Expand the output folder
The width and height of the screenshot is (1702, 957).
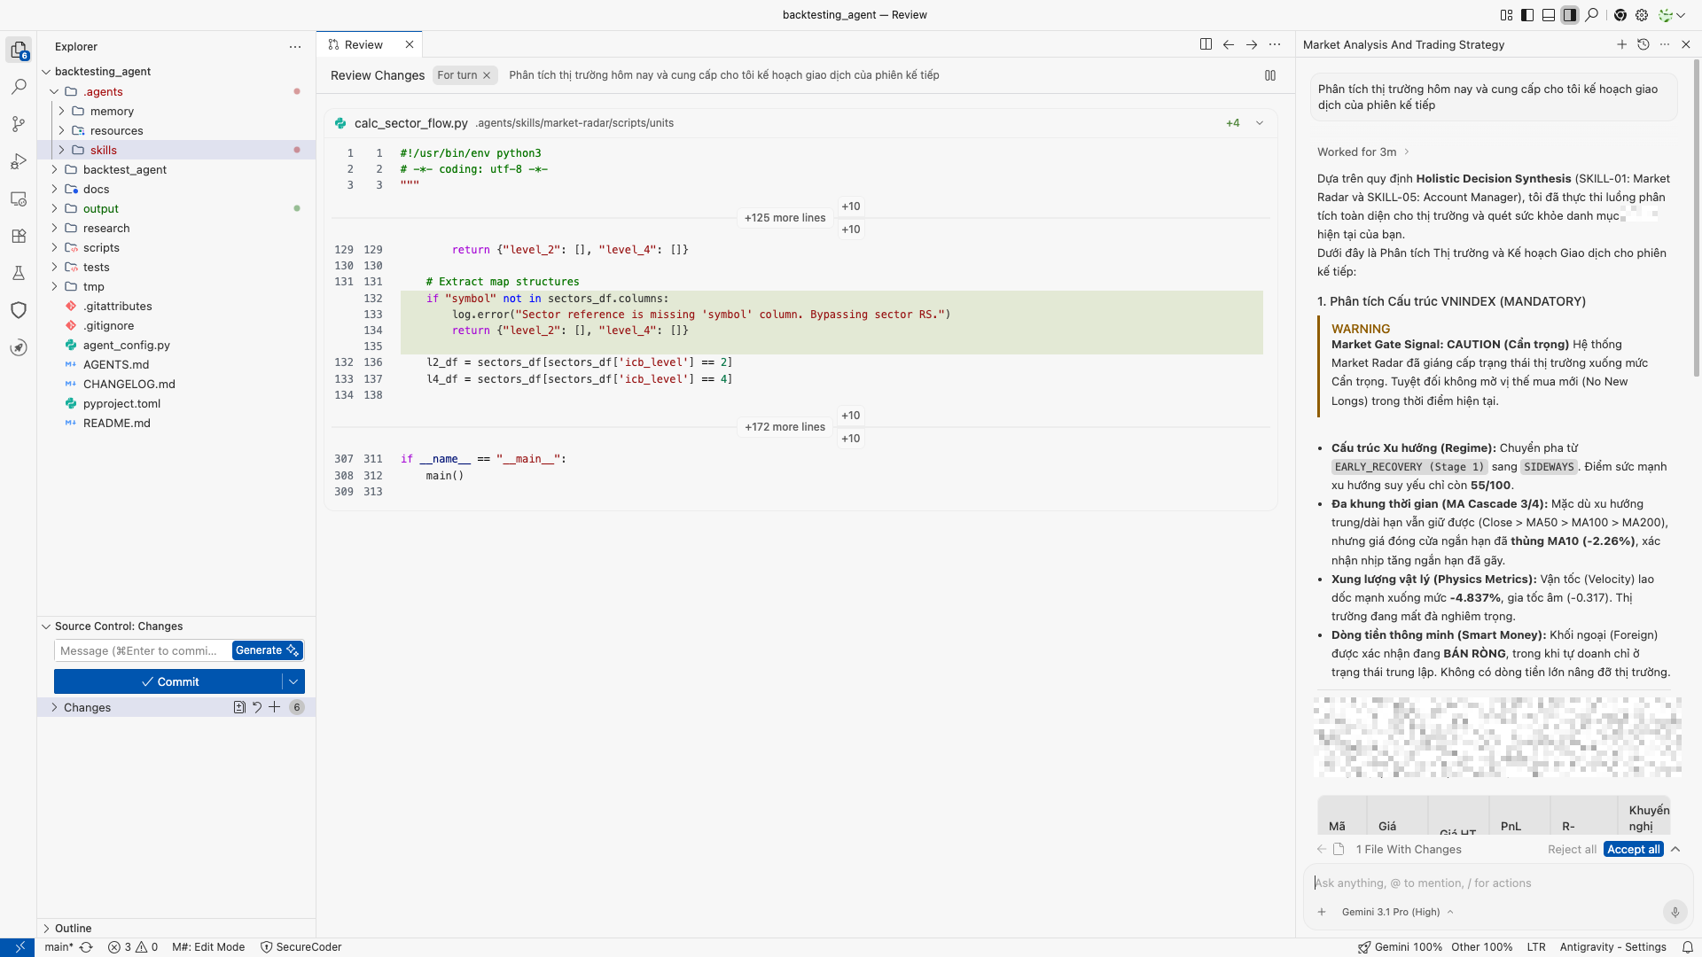pos(54,208)
